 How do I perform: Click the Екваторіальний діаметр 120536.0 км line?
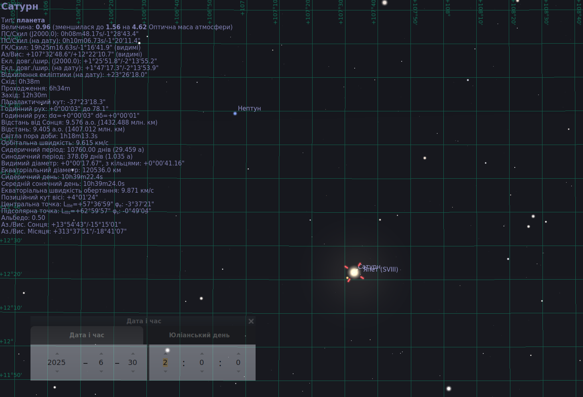61,170
